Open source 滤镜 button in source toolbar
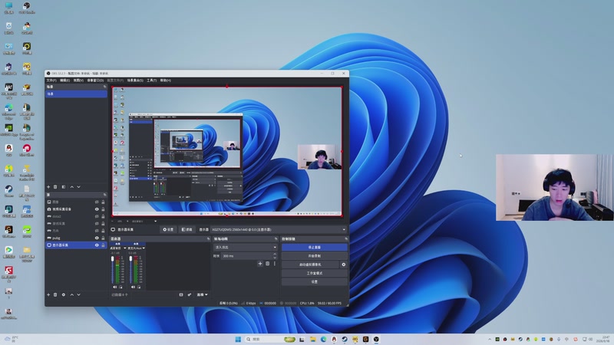 click(187, 229)
